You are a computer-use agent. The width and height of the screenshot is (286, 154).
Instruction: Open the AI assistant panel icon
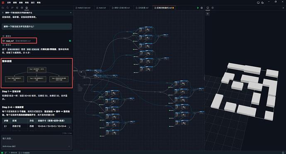pyautogui.click(x=27, y=8)
